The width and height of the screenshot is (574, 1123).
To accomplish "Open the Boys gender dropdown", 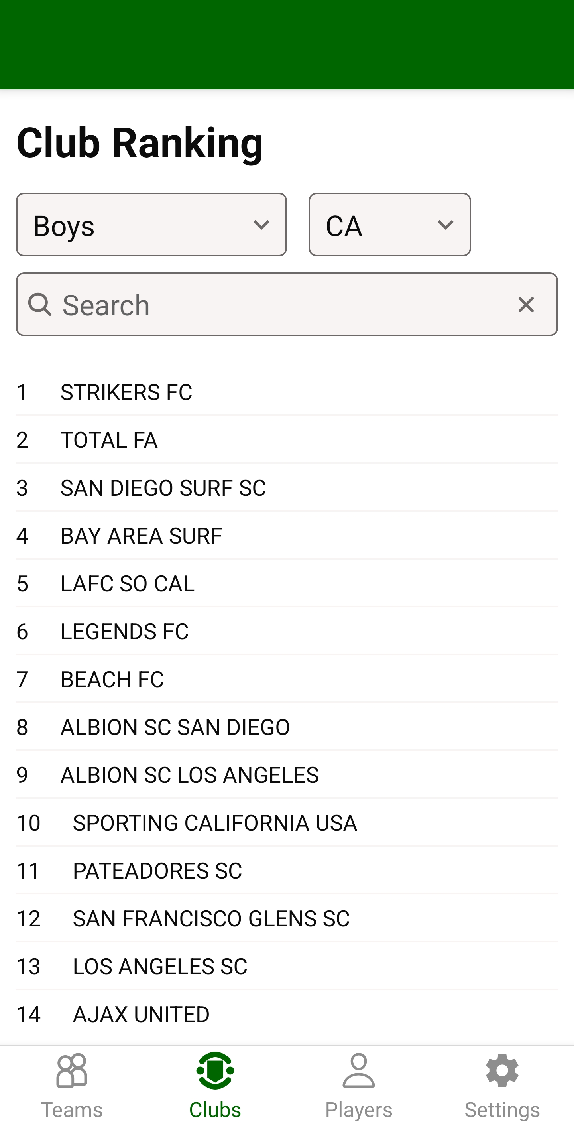I will click(151, 225).
